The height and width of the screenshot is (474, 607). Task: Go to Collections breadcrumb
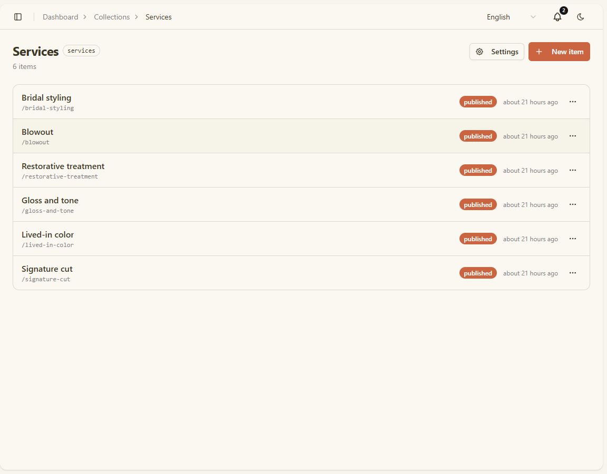click(x=112, y=17)
